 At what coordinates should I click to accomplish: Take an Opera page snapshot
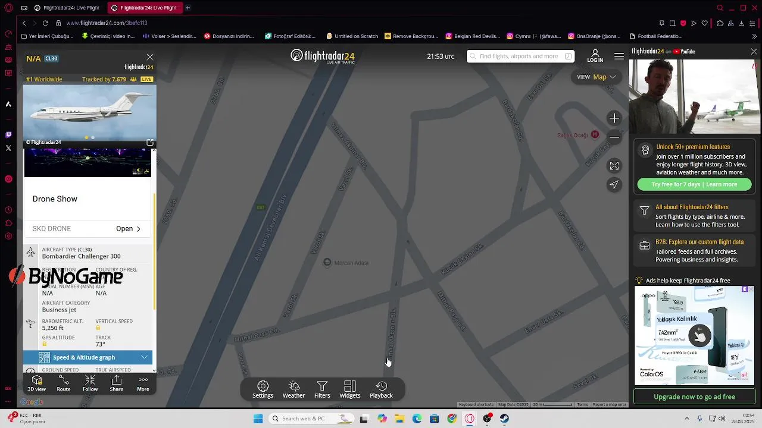tap(672, 23)
